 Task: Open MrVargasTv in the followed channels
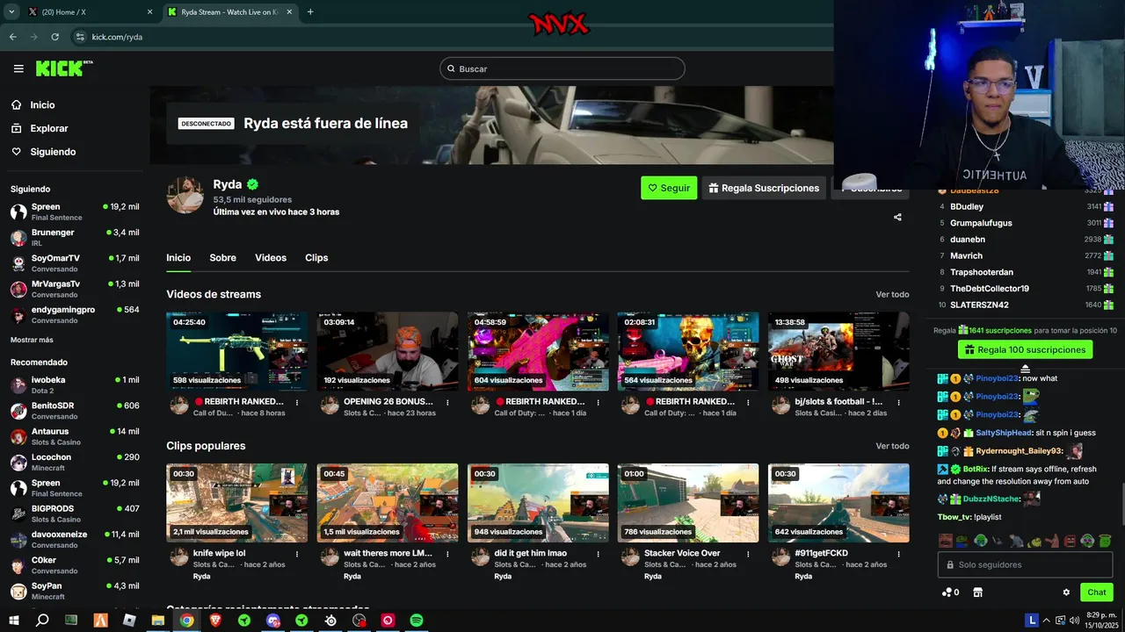[x=75, y=289]
